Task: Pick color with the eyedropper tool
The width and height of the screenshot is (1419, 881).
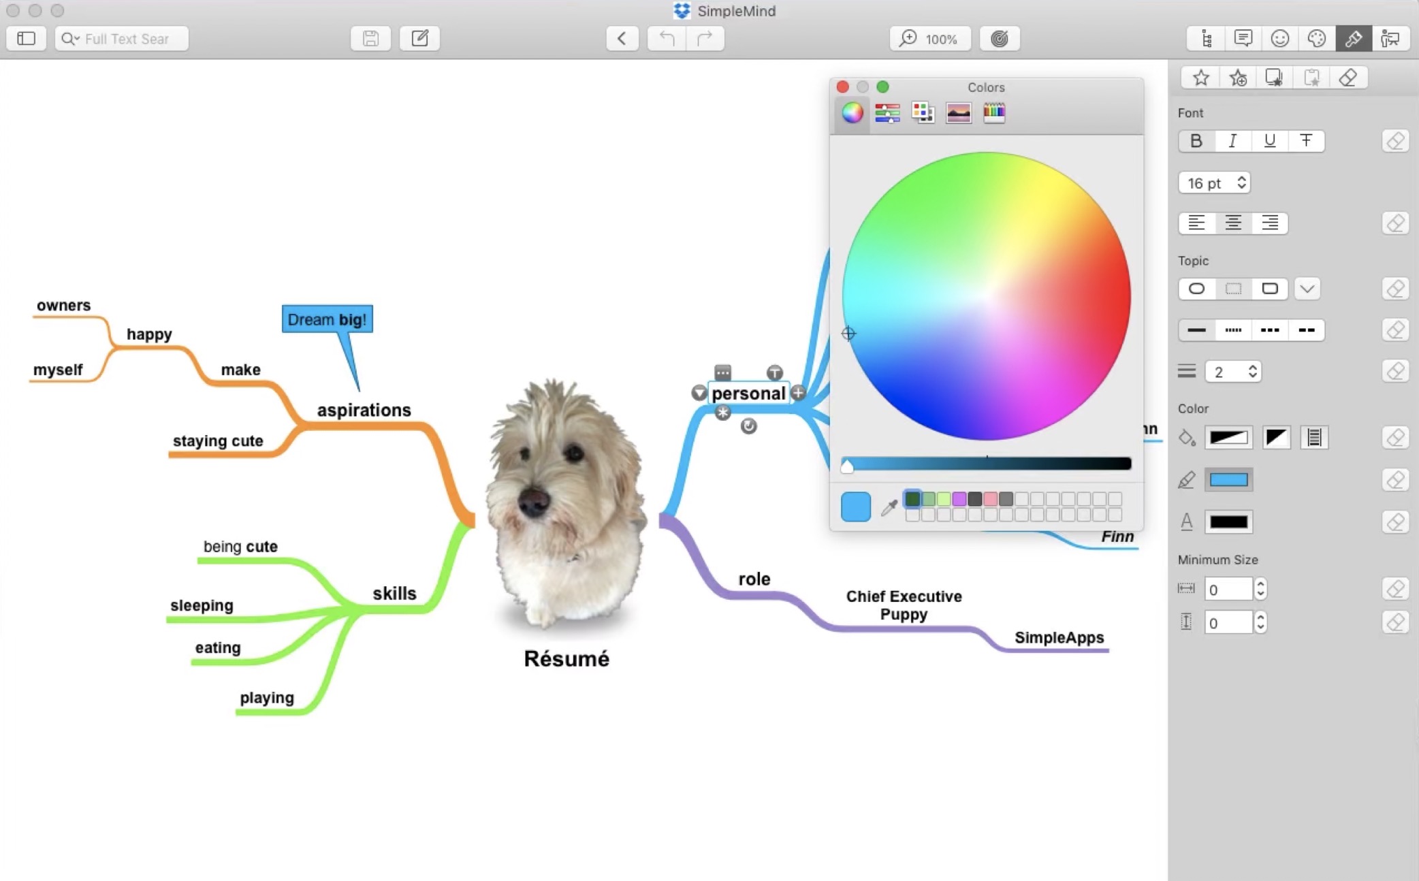Action: [x=889, y=507]
